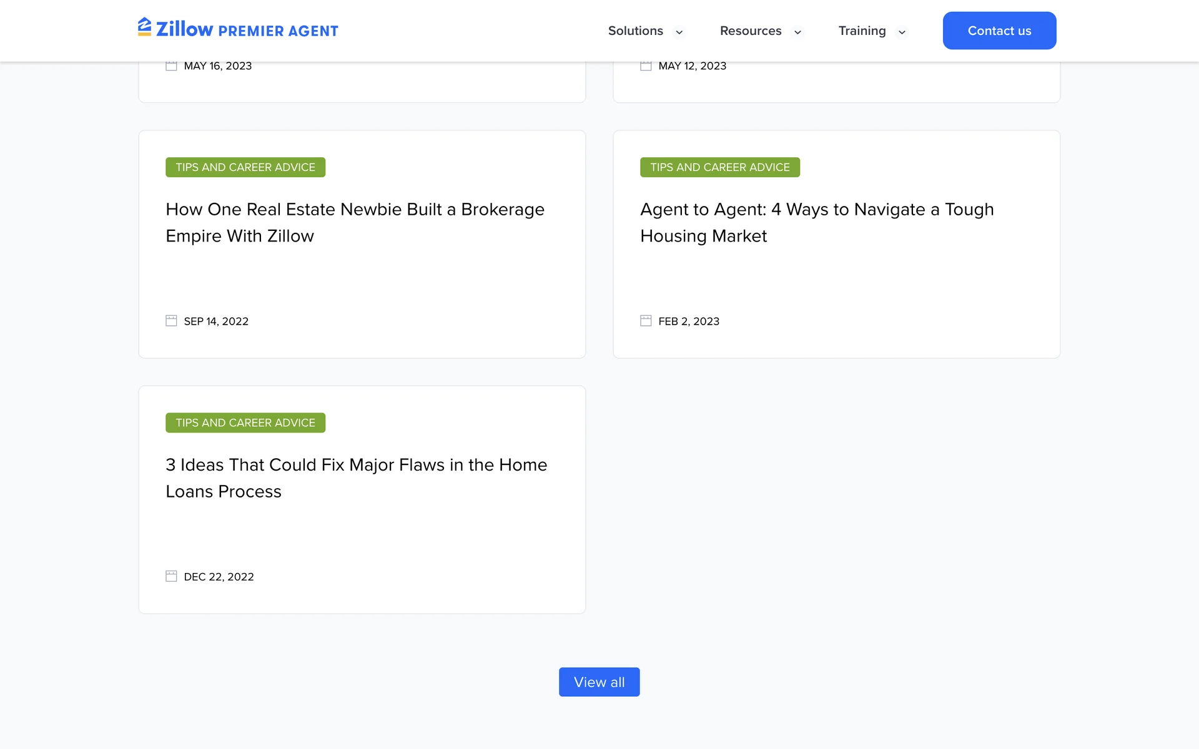
Task: Click Tips and Career Advice tag above Agent to Agent
Action: (x=719, y=167)
